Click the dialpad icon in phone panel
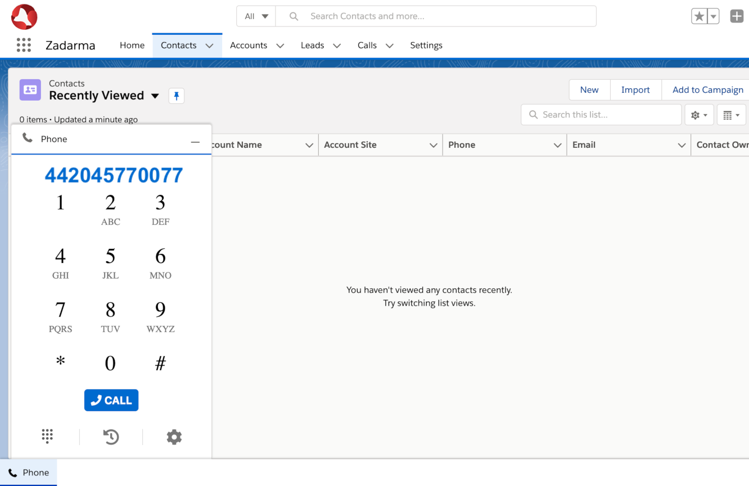This screenshot has height=486, width=749. pyautogui.click(x=47, y=437)
